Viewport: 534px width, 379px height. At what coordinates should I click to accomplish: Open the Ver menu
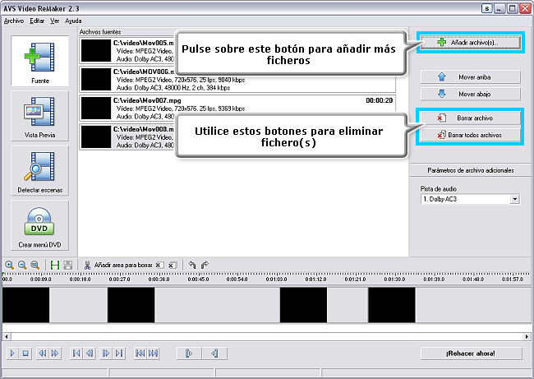coord(54,21)
